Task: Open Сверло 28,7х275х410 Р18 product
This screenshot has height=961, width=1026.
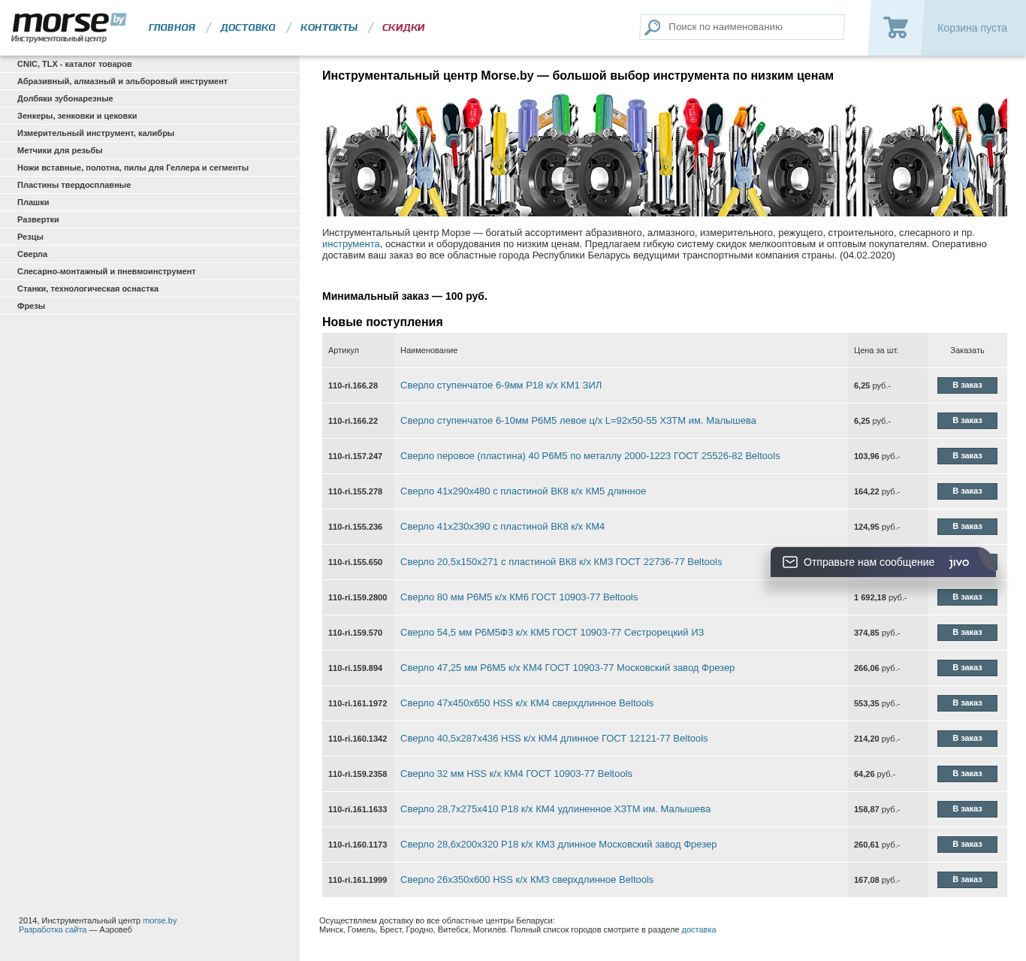Action: [556, 809]
